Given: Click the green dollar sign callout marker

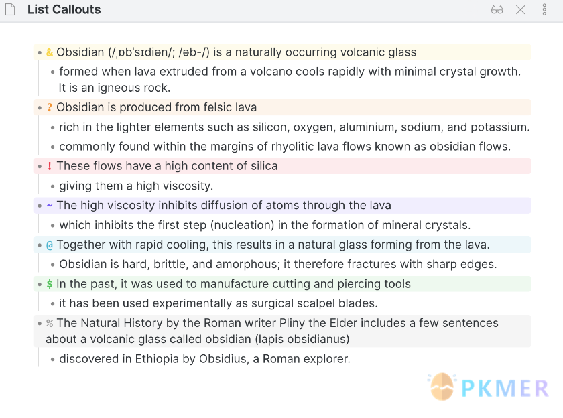Looking at the screenshot, I should click(50, 284).
